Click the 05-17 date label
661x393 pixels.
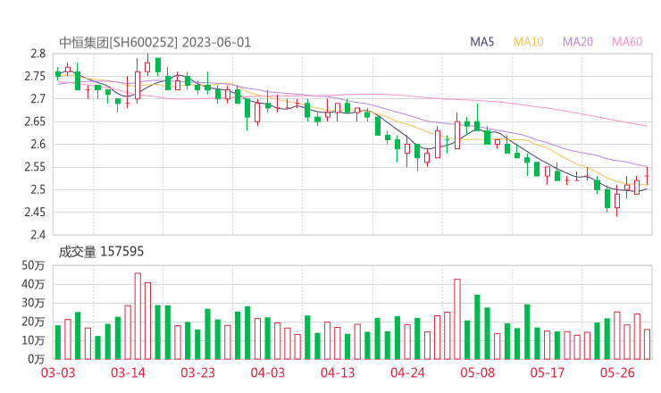548,372
